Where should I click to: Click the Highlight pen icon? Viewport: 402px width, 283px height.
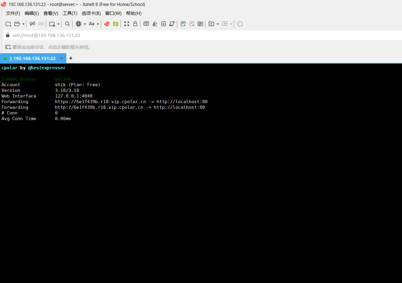[155, 24]
